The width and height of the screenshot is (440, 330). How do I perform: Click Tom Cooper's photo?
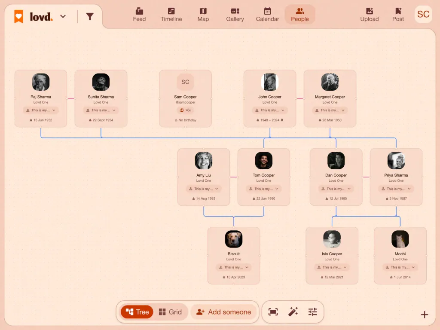(x=264, y=161)
